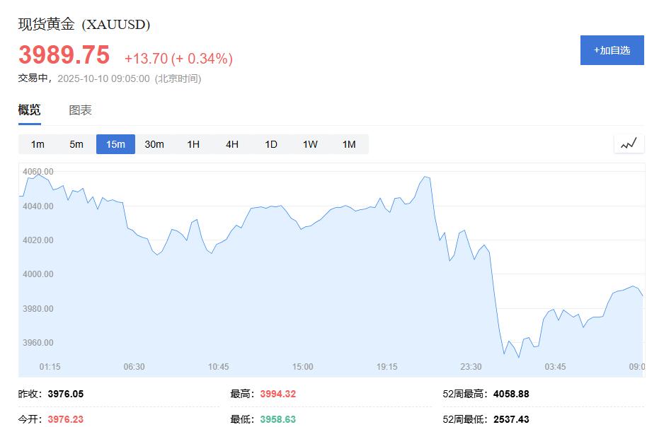This screenshot has height=427, width=647.
Task: Click the 52周最高 value 4058.88
Action: click(510, 394)
